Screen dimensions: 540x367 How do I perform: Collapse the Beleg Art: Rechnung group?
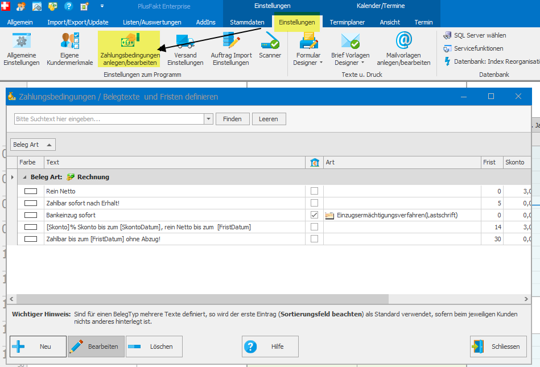point(24,177)
